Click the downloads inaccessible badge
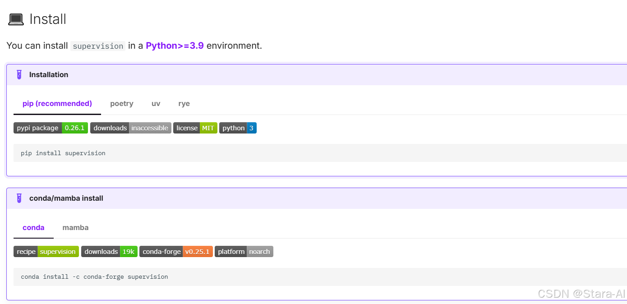The width and height of the screenshot is (627, 304). pyautogui.click(x=131, y=128)
